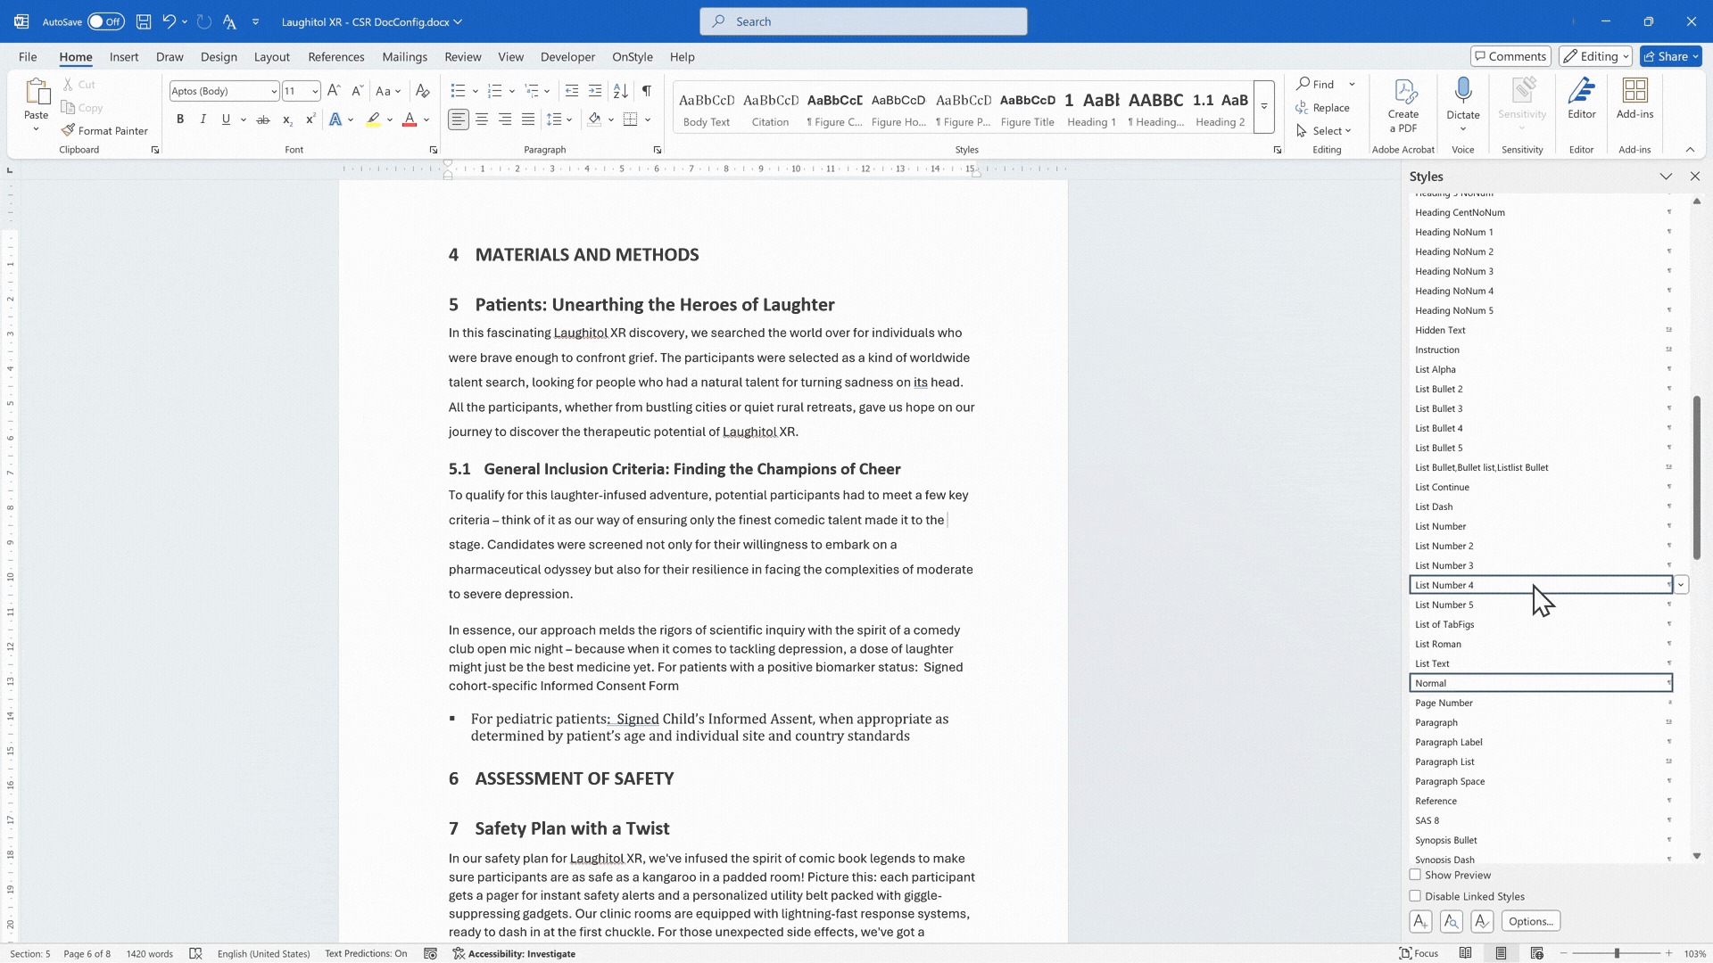The image size is (1713, 963).
Task: Increase font size with Grow Font
Action: pyautogui.click(x=334, y=91)
